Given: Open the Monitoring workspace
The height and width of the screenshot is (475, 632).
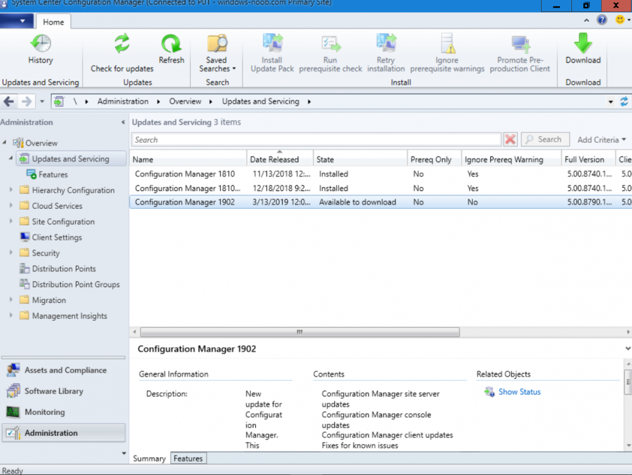Looking at the screenshot, I should (64, 412).
